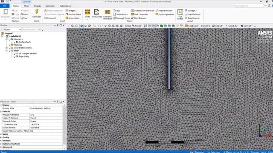Switch to the Automation ribbon tab

(65, 6)
